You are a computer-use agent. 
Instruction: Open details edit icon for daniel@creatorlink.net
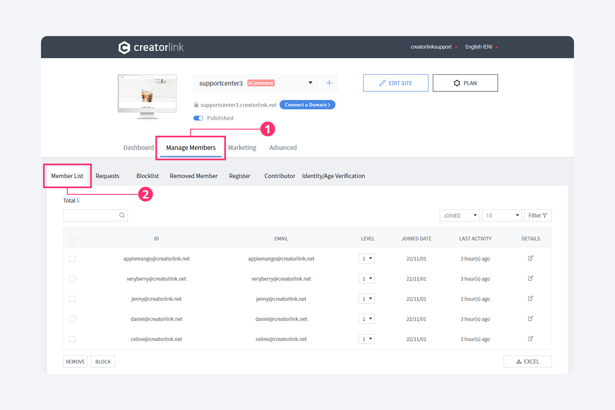[x=531, y=319]
